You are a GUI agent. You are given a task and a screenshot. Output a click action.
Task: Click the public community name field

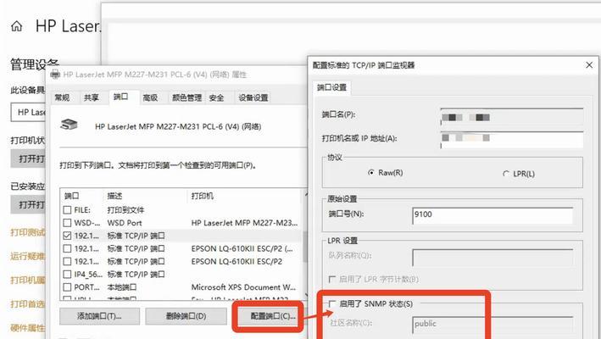[492, 324]
